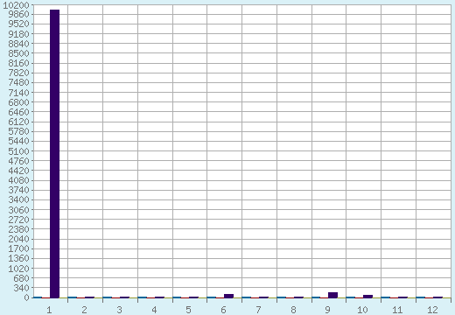Click x-axis label 7
Viewport: 455px width, 315px height.
pos(258,310)
